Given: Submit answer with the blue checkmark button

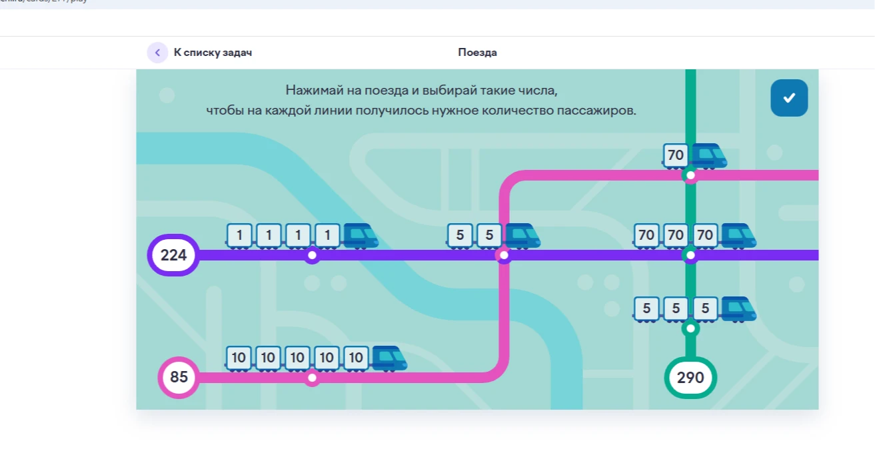Looking at the screenshot, I should click(789, 98).
